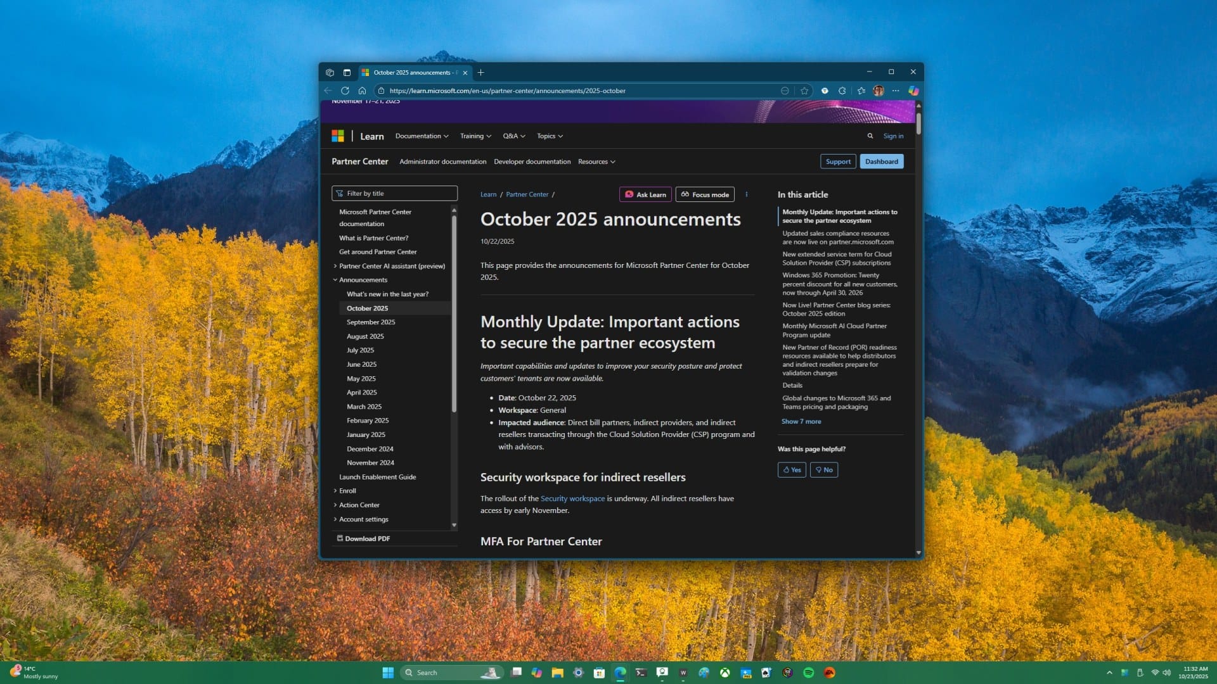Click Show 7 more in the article outline

tap(801, 421)
